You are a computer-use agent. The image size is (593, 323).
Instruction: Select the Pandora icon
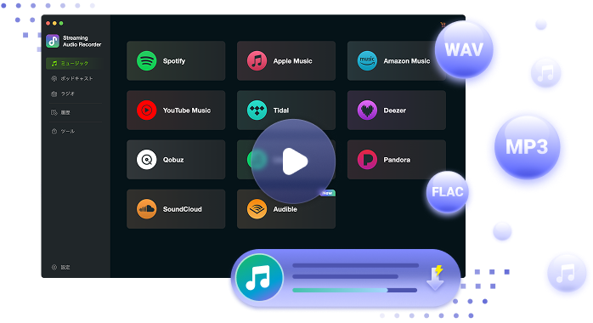pos(367,160)
